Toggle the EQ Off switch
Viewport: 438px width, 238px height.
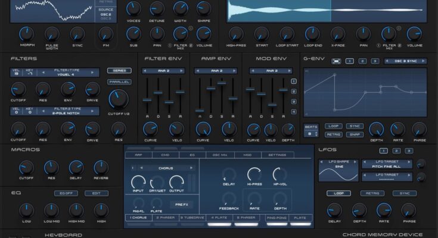pyautogui.click(x=65, y=193)
